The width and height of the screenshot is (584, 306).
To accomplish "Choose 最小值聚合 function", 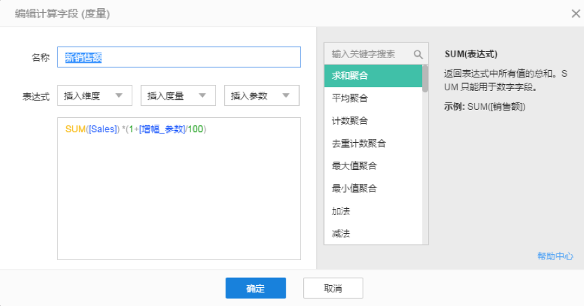I will tap(373, 188).
